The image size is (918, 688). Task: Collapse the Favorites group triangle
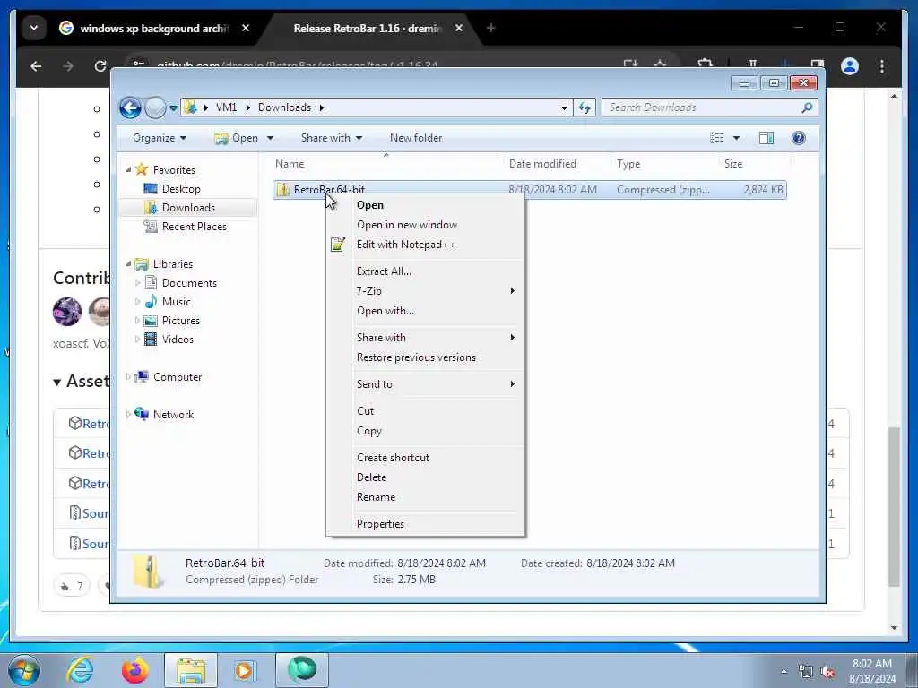point(128,169)
